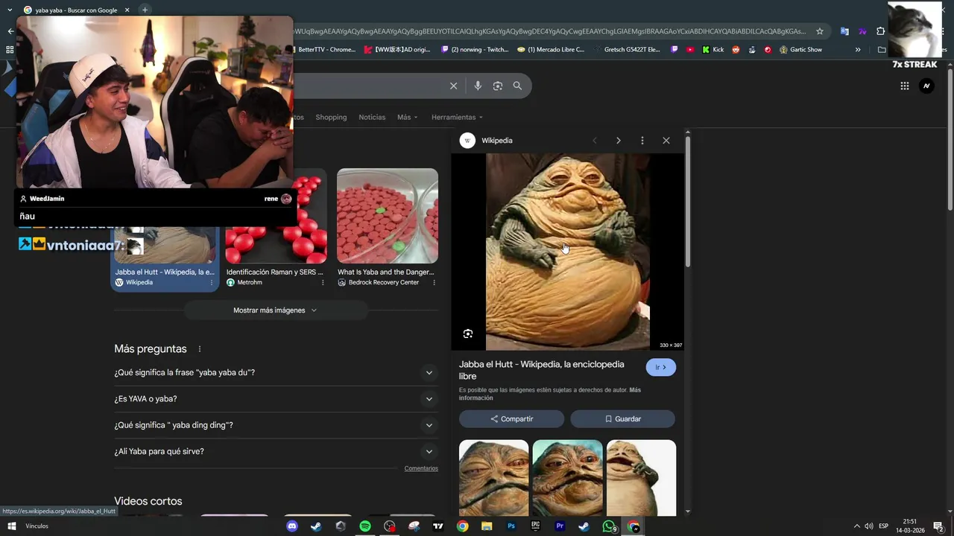Click the large Jabba preview image
The width and height of the screenshot is (954, 536).
(568, 252)
